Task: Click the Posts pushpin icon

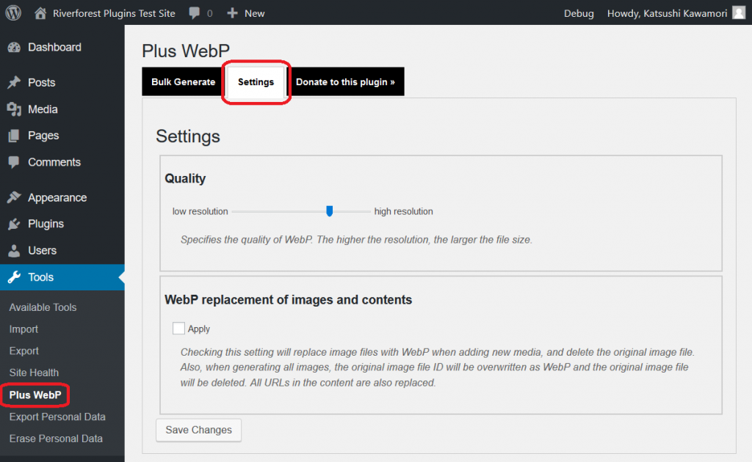Action: (14, 83)
